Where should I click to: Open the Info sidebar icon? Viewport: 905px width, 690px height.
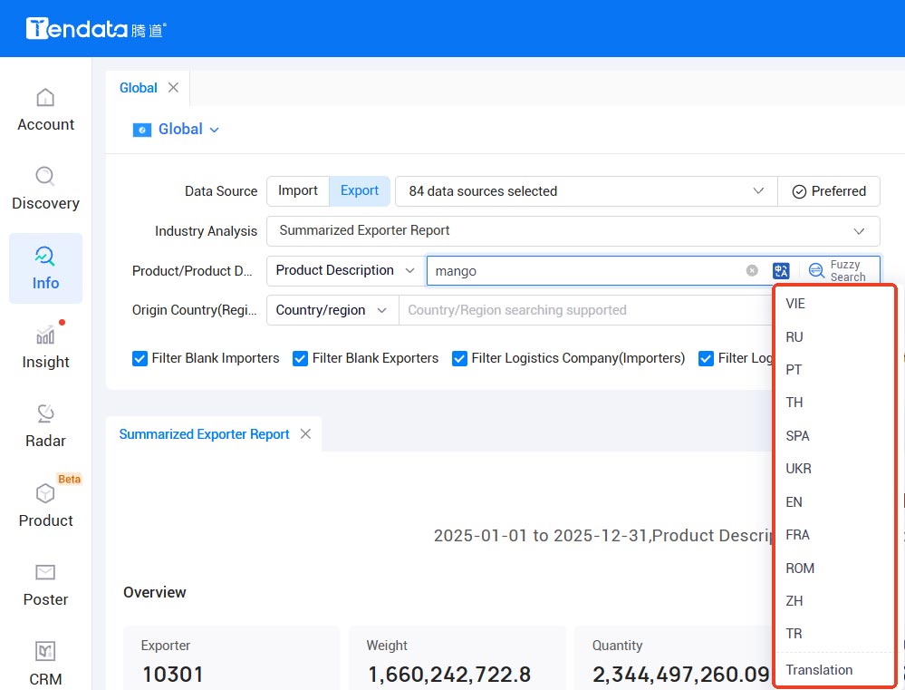(x=45, y=256)
